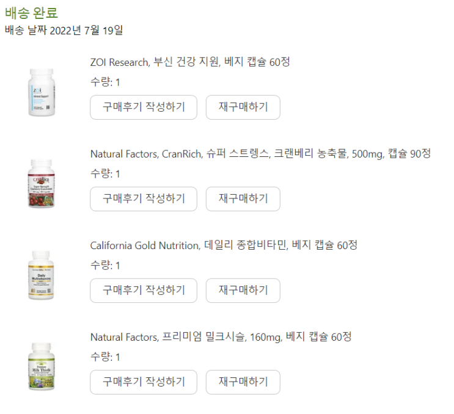Image resolution: width=454 pixels, height=414 pixels.
Task: Open the ZOI Research 부신 건강 지원 product link
Action: 190,62
